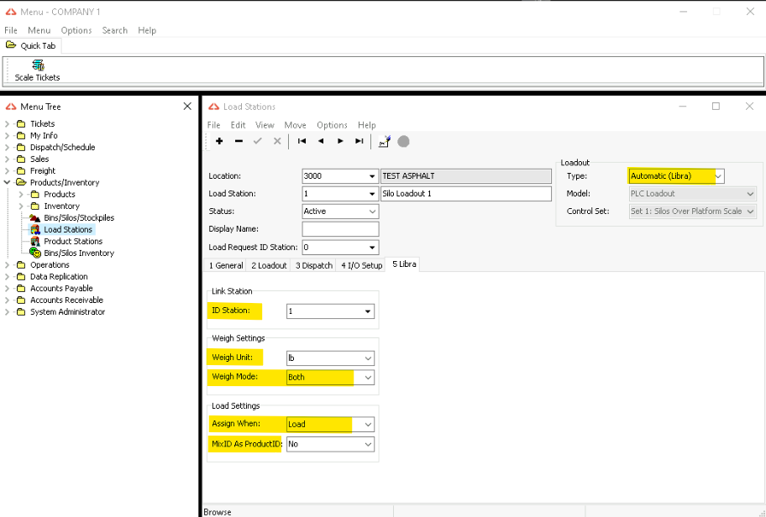Viewport: 766px width, 517px height.
Task: Click Browse in status bar
Action: click(218, 512)
